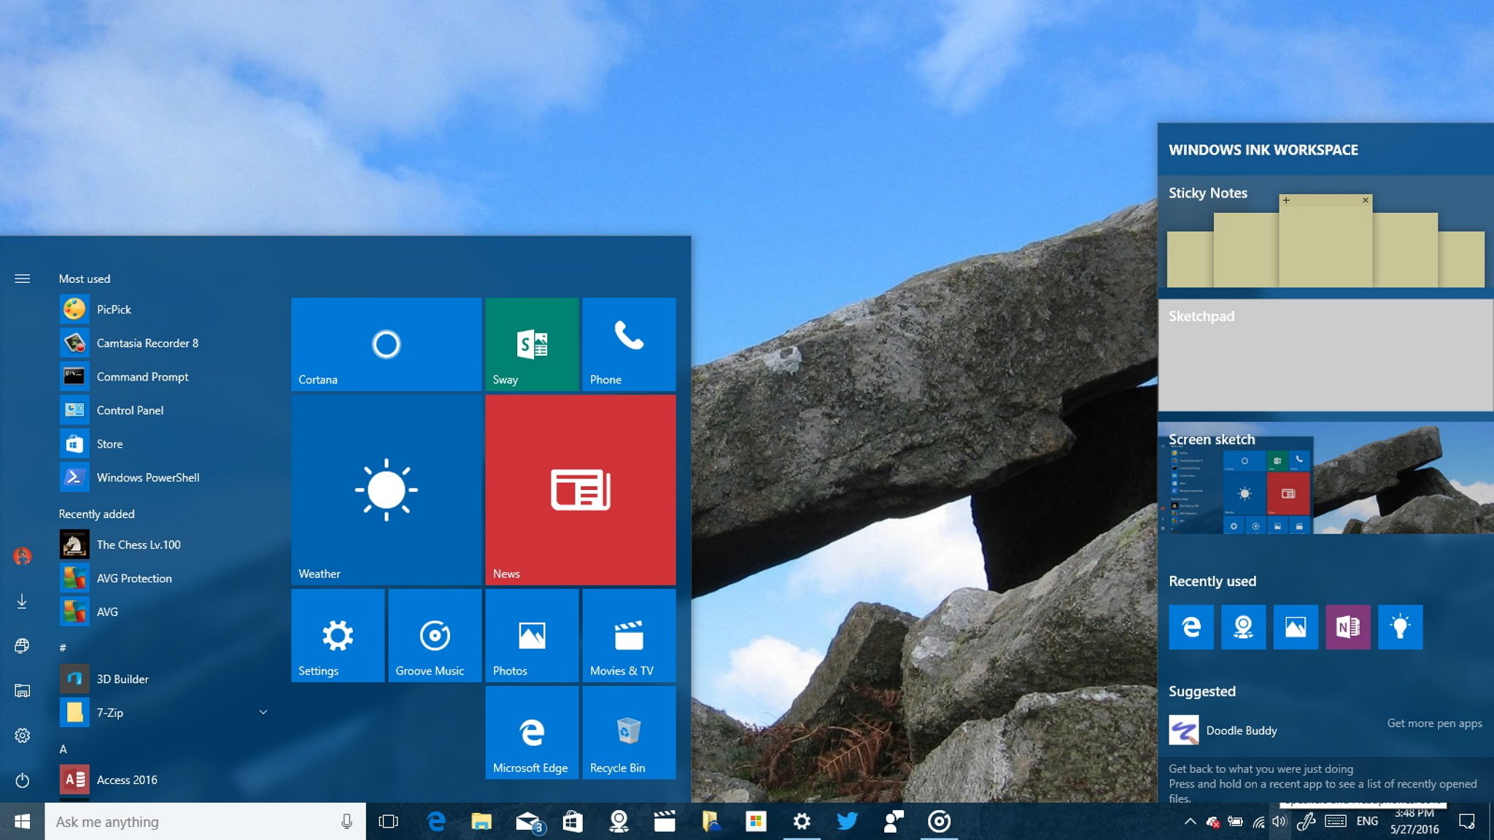Viewport: 1494px width, 840px height.
Task: Switch input language ENG
Action: [1367, 822]
